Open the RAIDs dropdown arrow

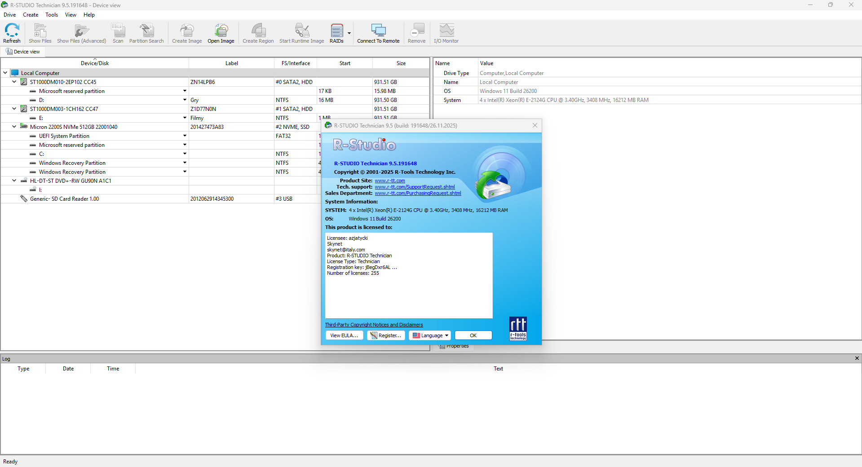pyautogui.click(x=349, y=33)
